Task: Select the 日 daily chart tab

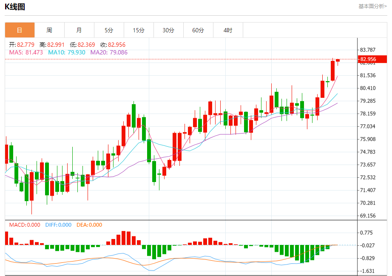Action: (x=20, y=30)
